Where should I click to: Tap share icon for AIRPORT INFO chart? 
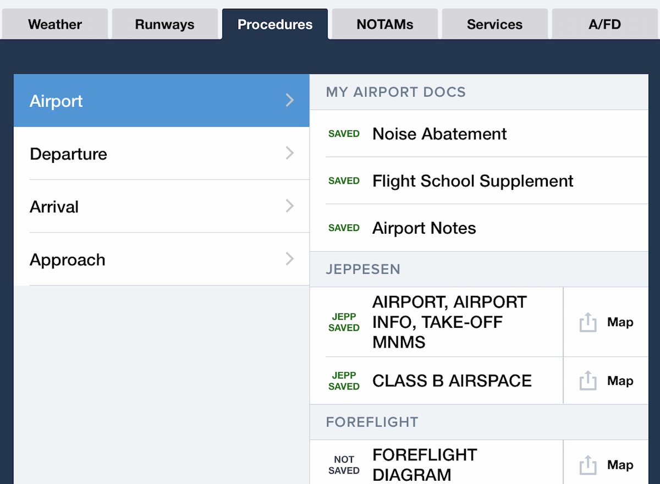[x=588, y=322]
